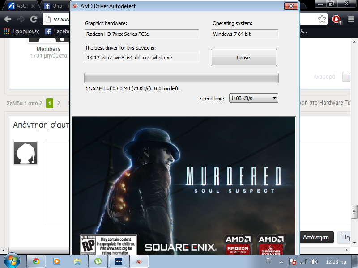The width and height of the screenshot is (358, 268).
Task: Click the horizontal scrollbar left arrow
Action: [4, 250]
